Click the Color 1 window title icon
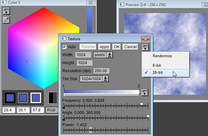This screenshot has height=136, width=208. [4, 2]
